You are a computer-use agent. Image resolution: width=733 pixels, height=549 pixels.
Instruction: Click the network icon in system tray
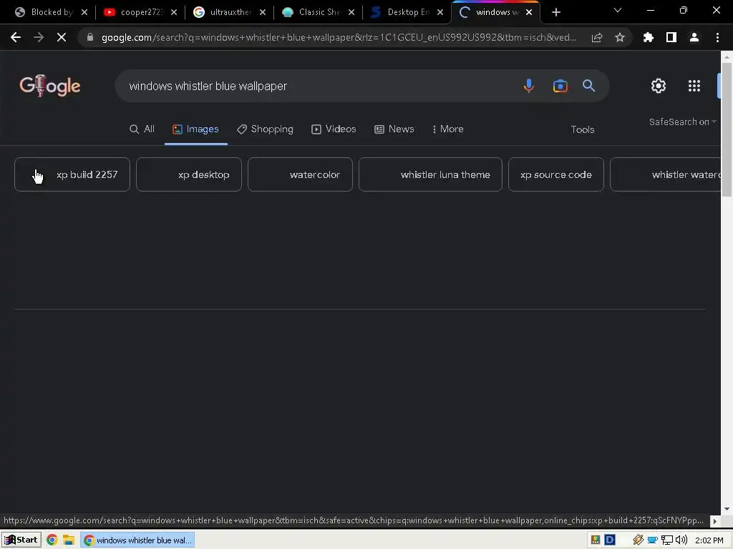(667, 540)
